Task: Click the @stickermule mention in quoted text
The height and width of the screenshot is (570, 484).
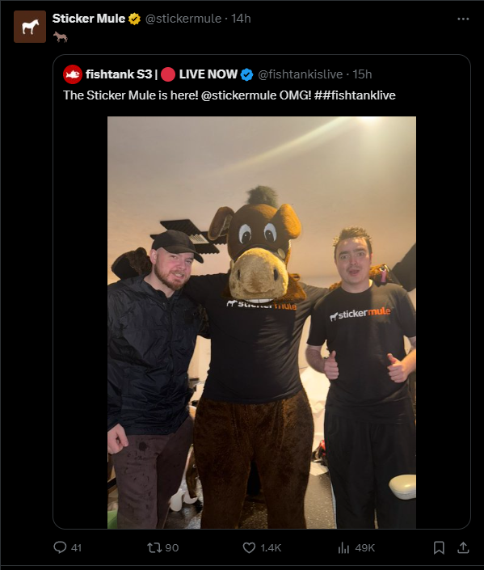Action: tap(238, 95)
